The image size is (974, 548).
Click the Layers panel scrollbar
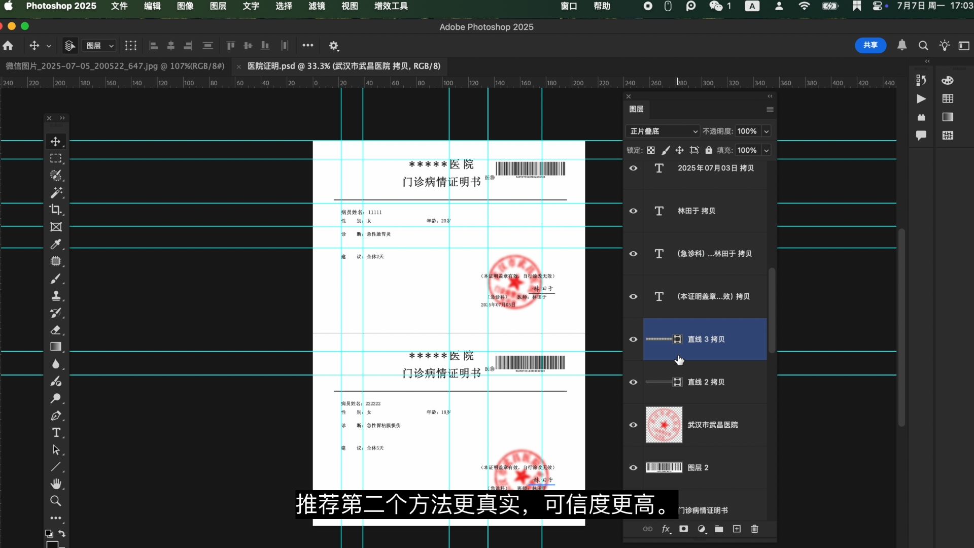(772, 310)
